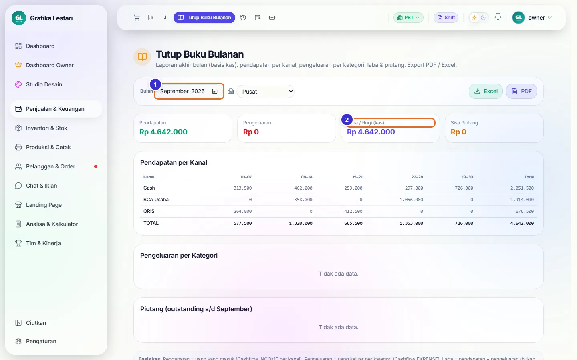Switch to light theme with the sun icon
The image size is (577, 360).
click(x=474, y=18)
